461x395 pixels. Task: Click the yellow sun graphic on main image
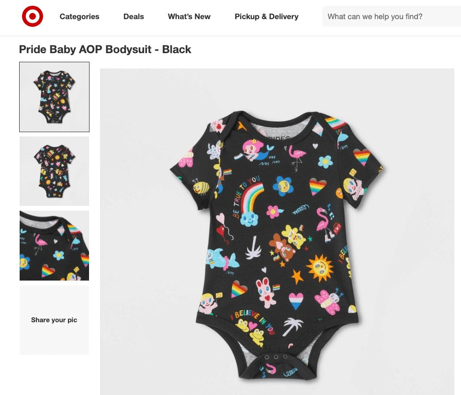(x=320, y=268)
